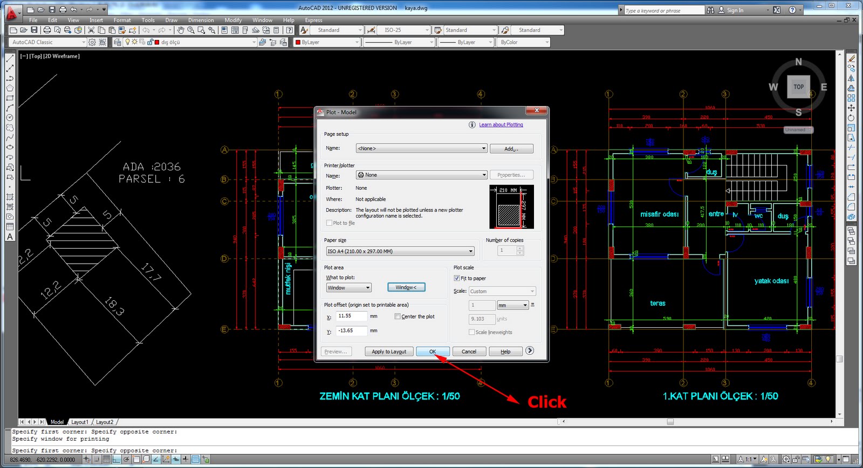The image size is (863, 468).
Task: Toggle Grid Display in status bar
Action: 107,459
